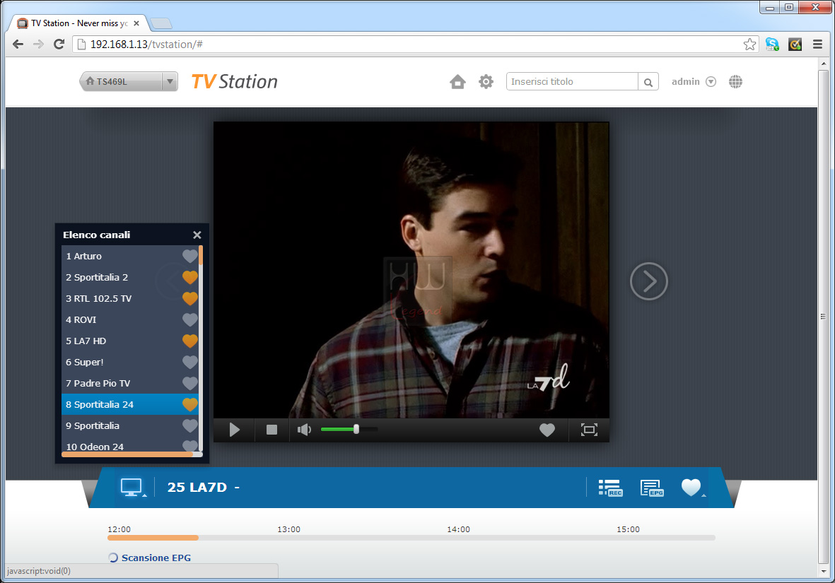The width and height of the screenshot is (835, 583).
Task: Click the 14:00 timeline marker
Action: click(458, 529)
